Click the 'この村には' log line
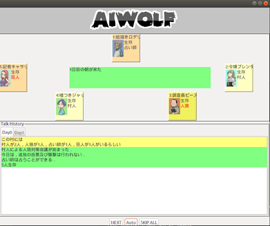The height and width of the screenshot is (226, 270). coord(134,139)
